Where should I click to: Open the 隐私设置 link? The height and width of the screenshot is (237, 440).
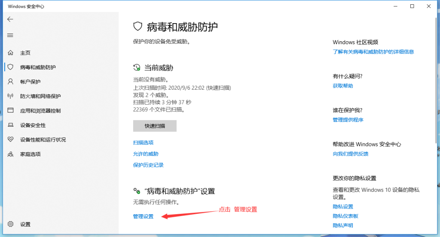pyautogui.click(x=343, y=207)
